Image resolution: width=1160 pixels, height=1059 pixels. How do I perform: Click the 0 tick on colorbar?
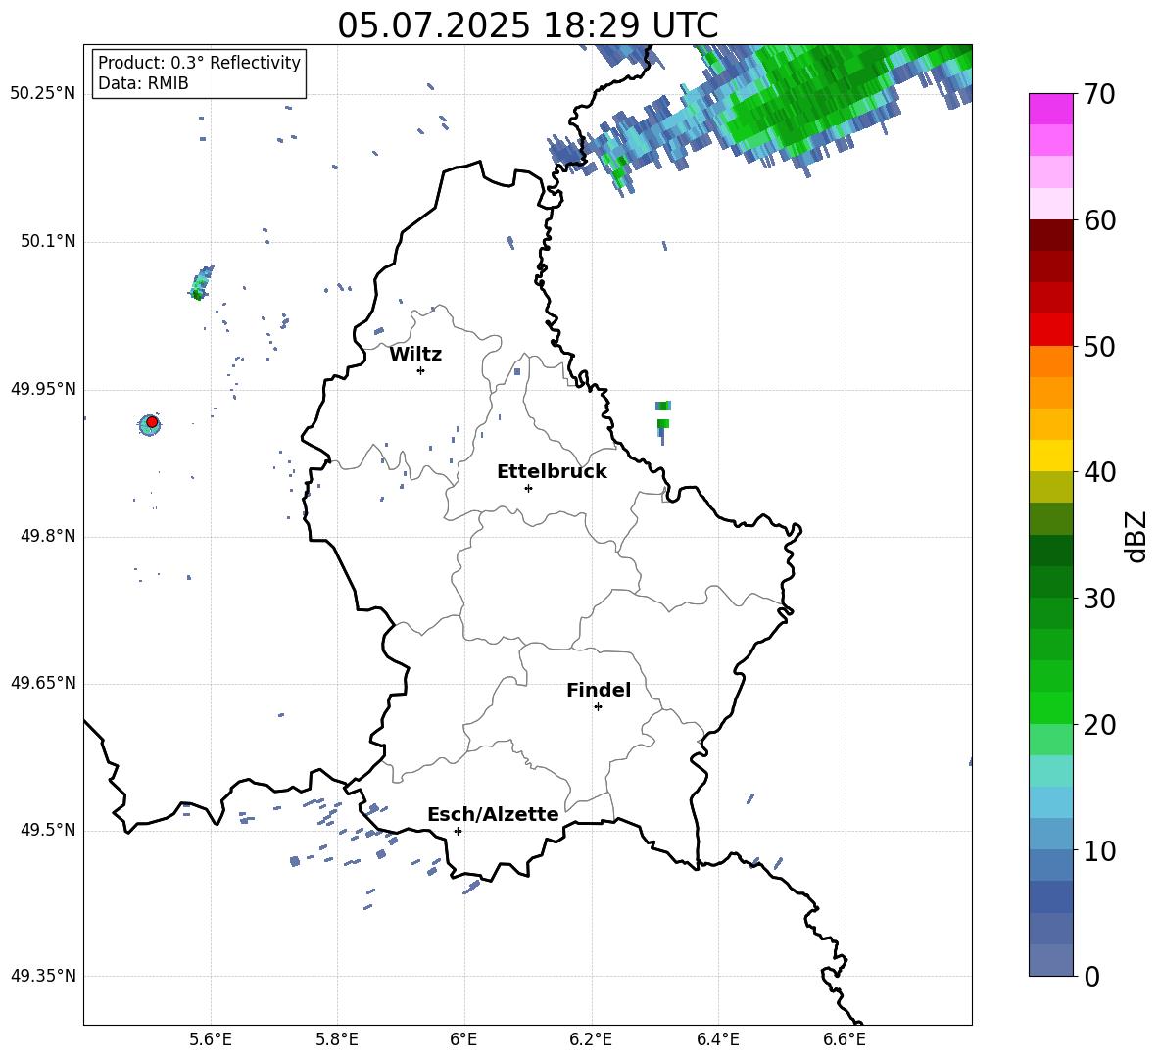pos(1091,976)
